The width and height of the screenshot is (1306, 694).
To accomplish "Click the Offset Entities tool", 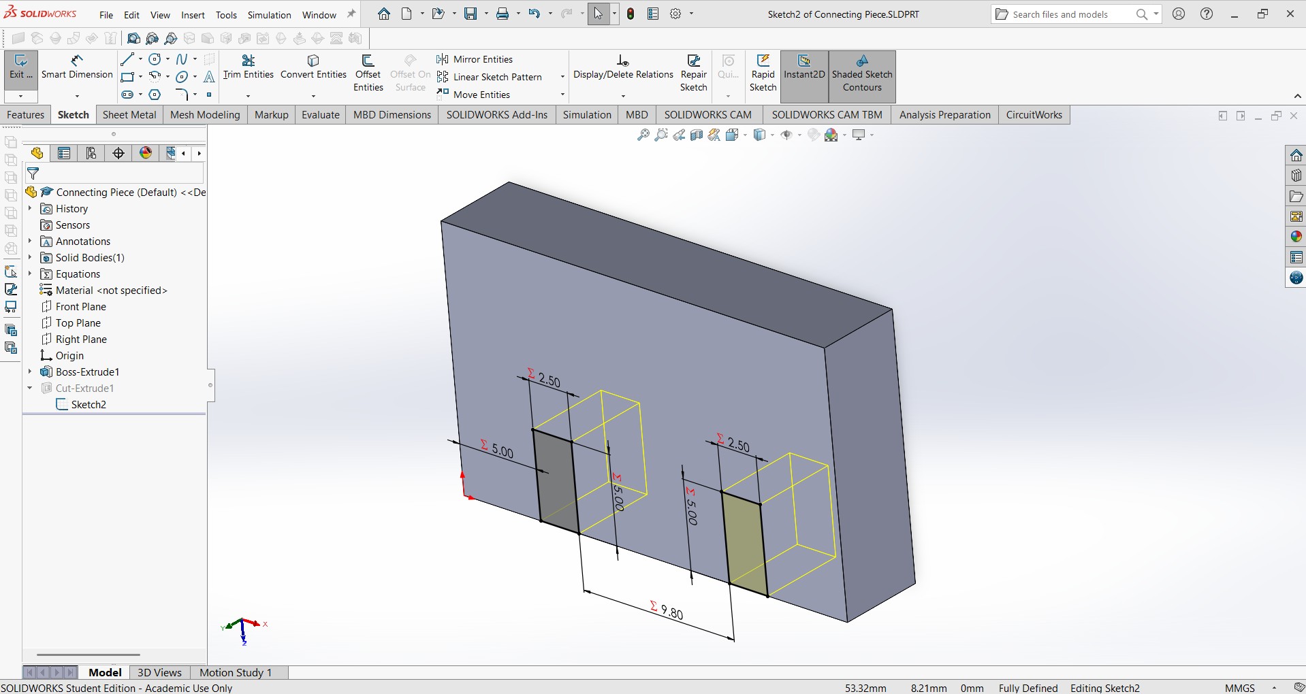I will click(x=368, y=73).
